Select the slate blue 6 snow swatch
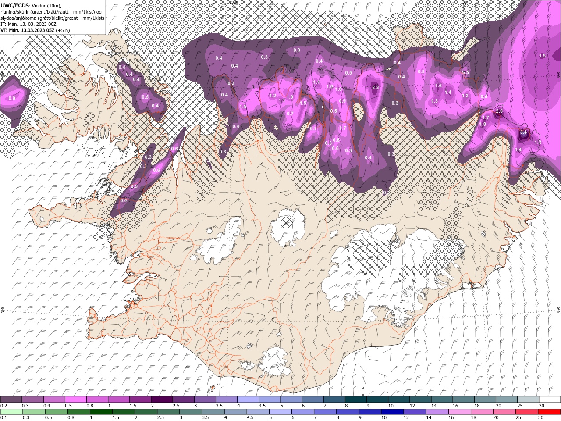 tap(313, 400)
